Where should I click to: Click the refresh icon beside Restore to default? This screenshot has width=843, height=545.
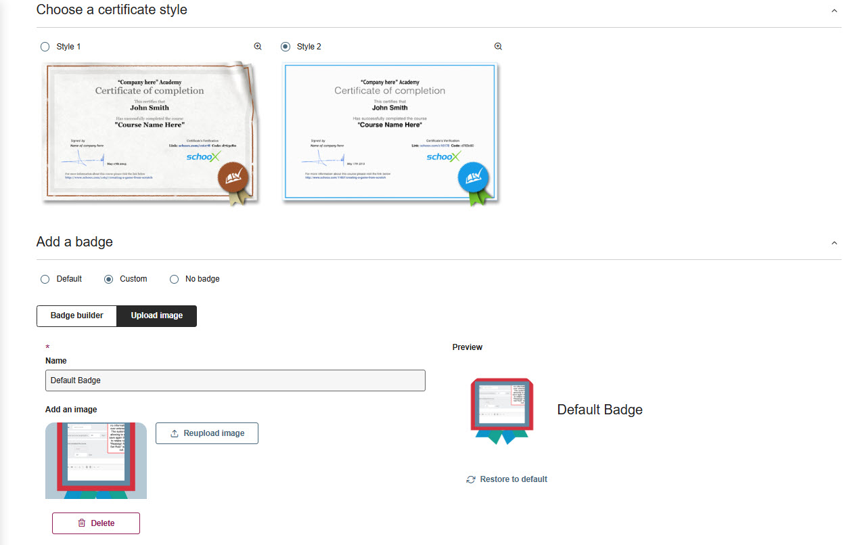tap(471, 479)
